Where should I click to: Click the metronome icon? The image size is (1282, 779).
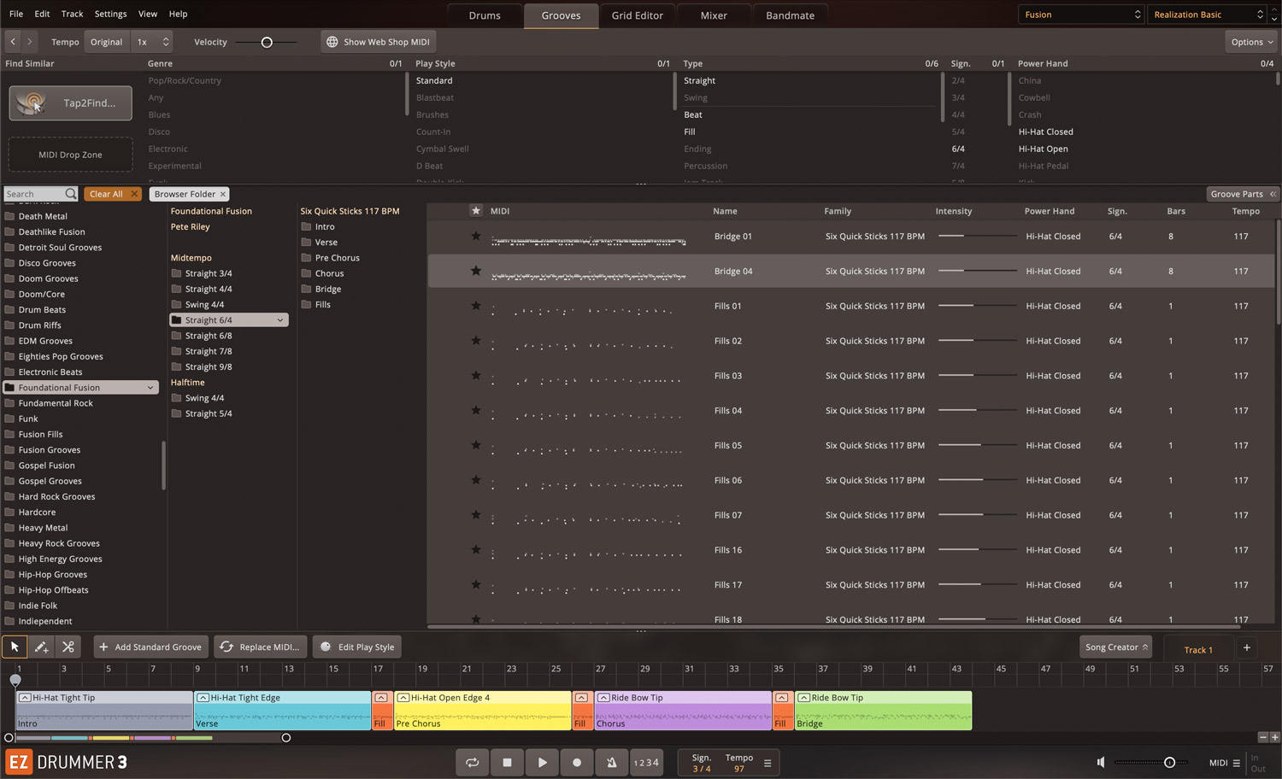[x=612, y=763]
